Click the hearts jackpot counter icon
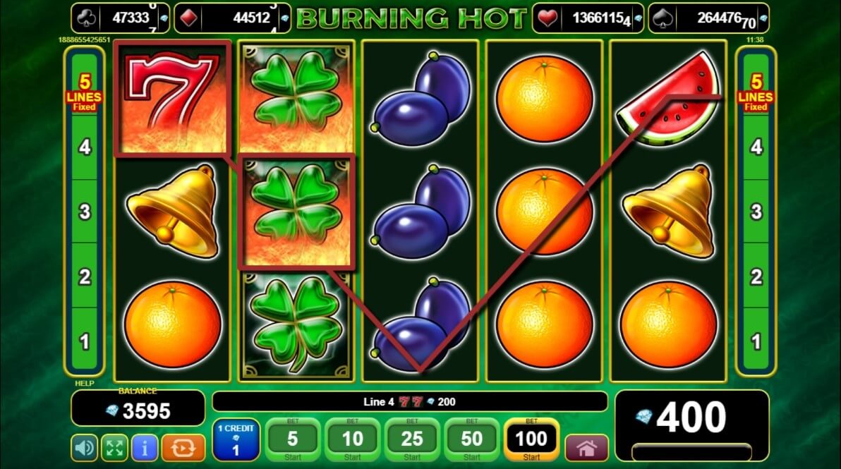The height and width of the screenshot is (469, 841). click(x=547, y=18)
